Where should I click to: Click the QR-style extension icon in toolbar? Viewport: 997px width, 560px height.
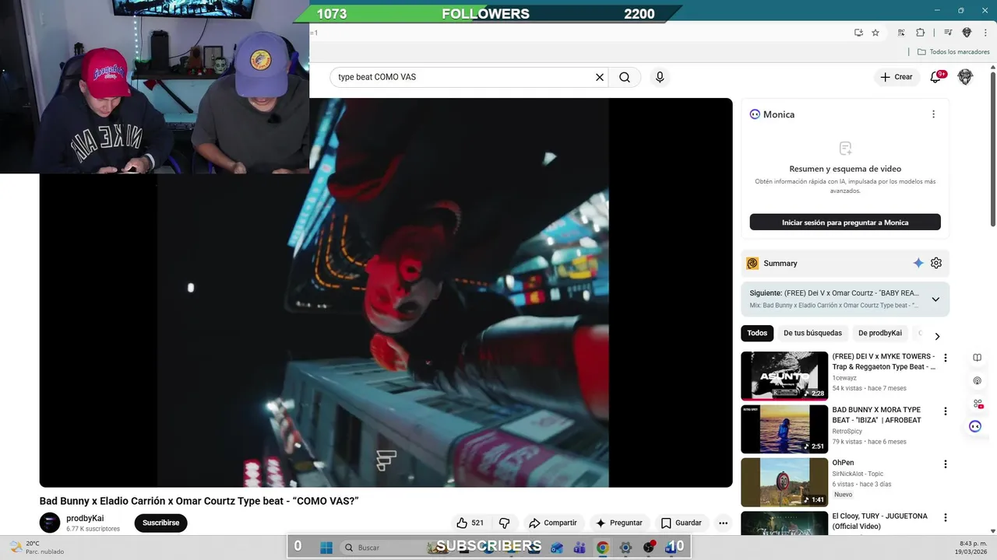pos(901,33)
